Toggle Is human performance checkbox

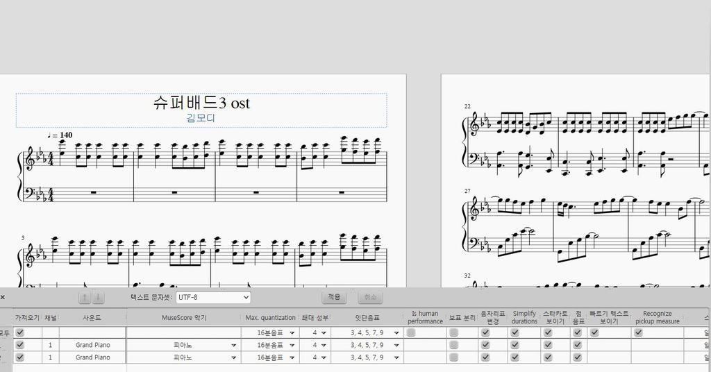click(x=411, y=332)
